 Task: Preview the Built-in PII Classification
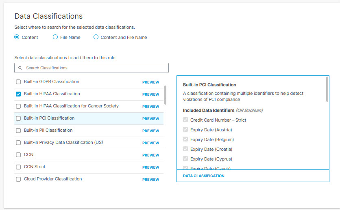point(151,131)
